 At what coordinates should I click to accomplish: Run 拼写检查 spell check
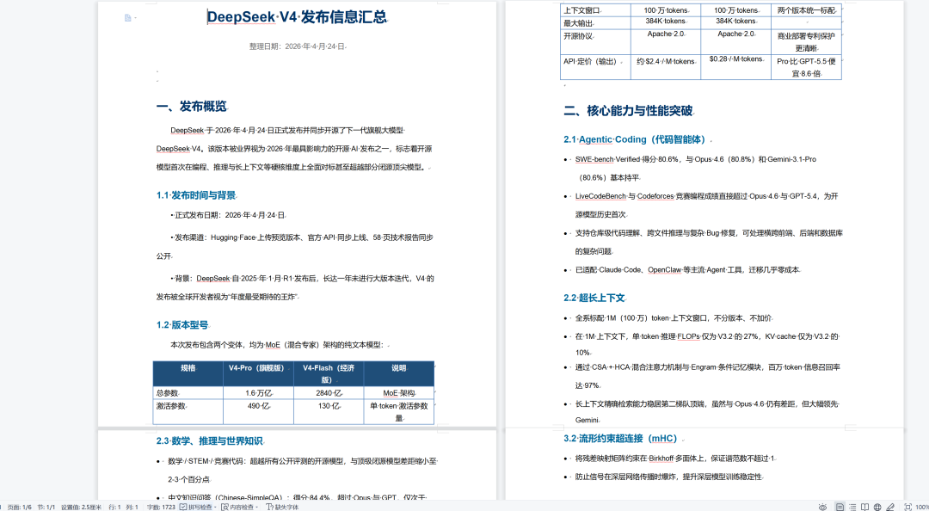pyautogui.click(x=198, y=505)
